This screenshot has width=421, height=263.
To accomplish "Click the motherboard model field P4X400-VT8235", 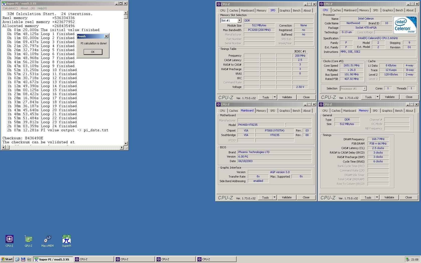I will click(x=261, y=125).
